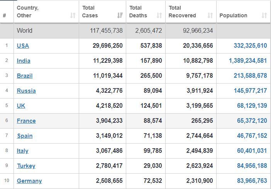Open the Spain country link
The width and height of the screenshot is (271, 189).
[25, 136]
